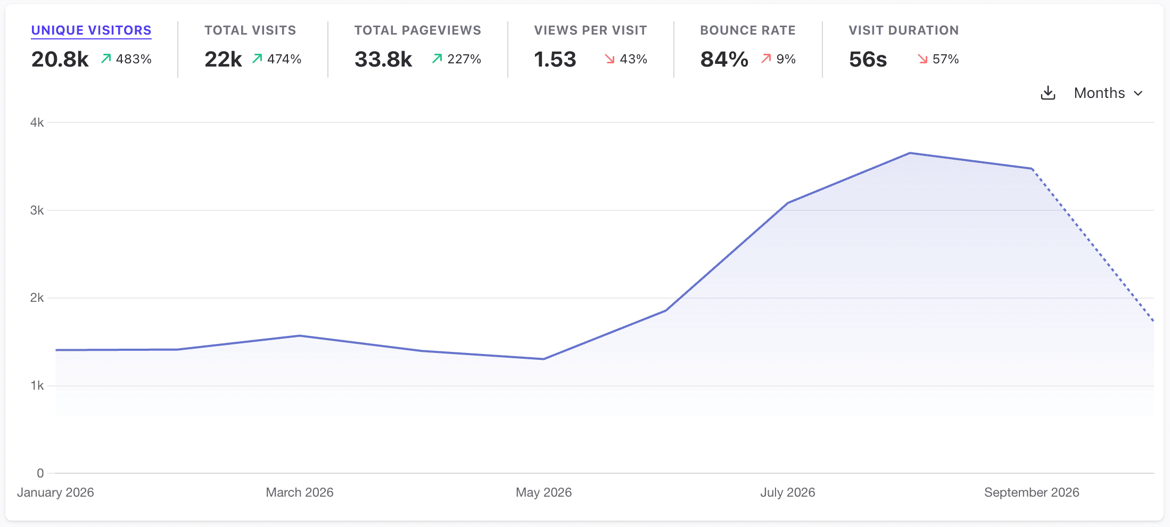This screenshot has height=527, width=1170.
Task: Switch to the Total Visits metric
Action: [250, 30]
